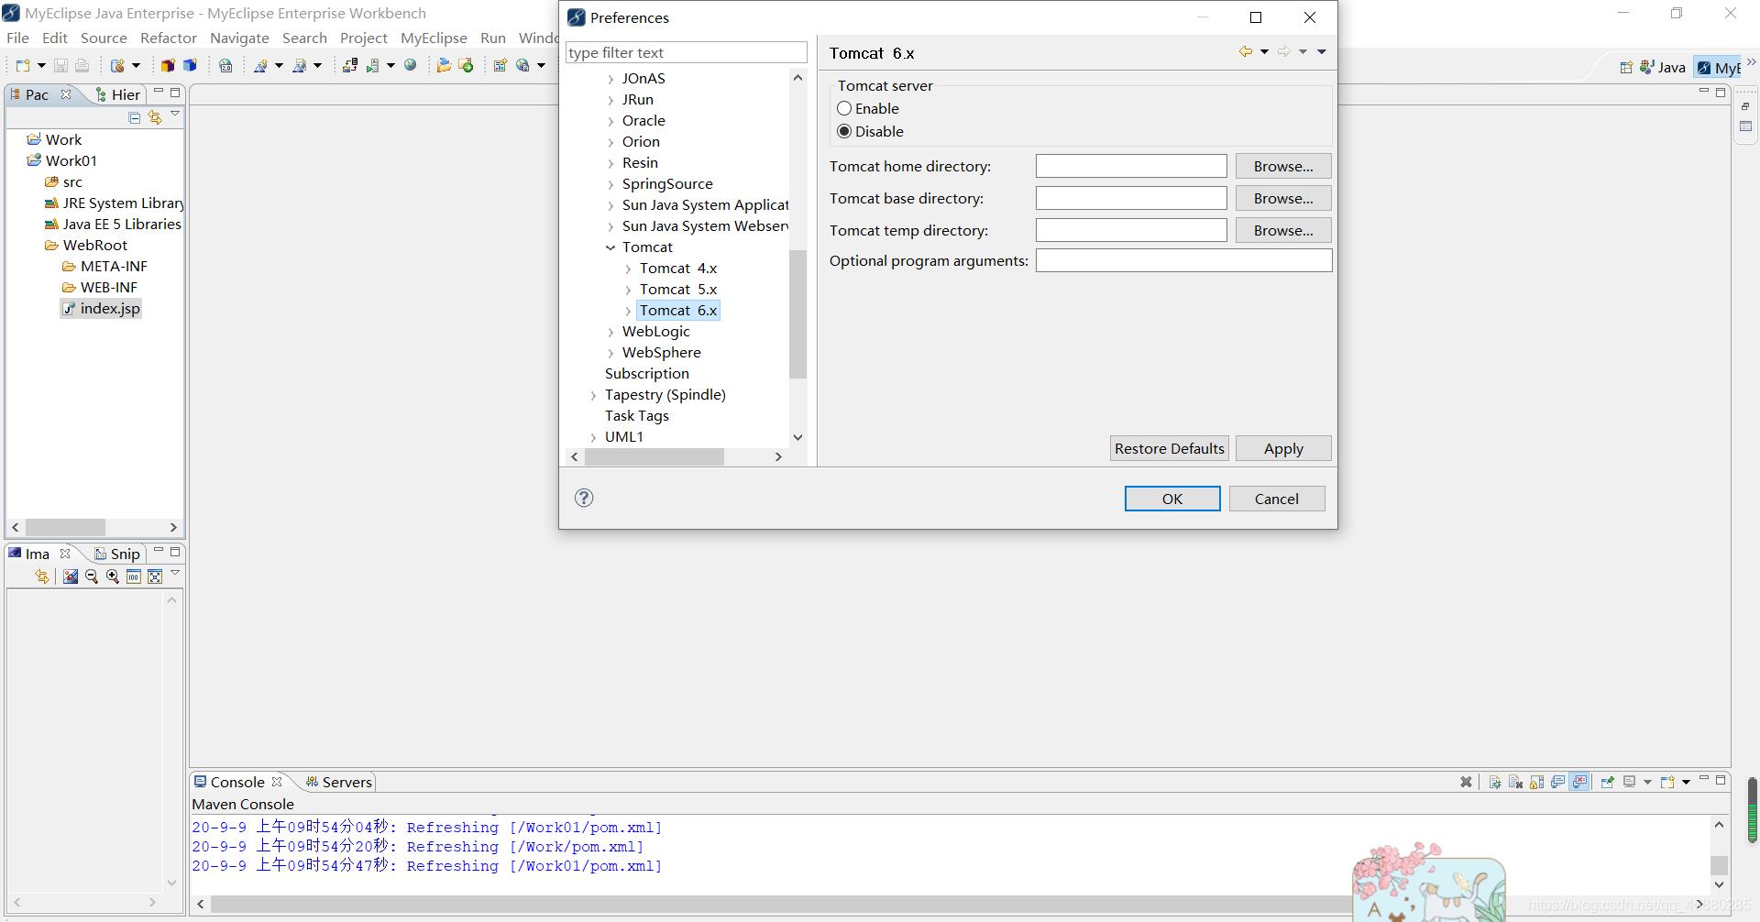Open the Open Console dropdown arrow
This screenshot has height=922, width=1760.
(1686, 782)
